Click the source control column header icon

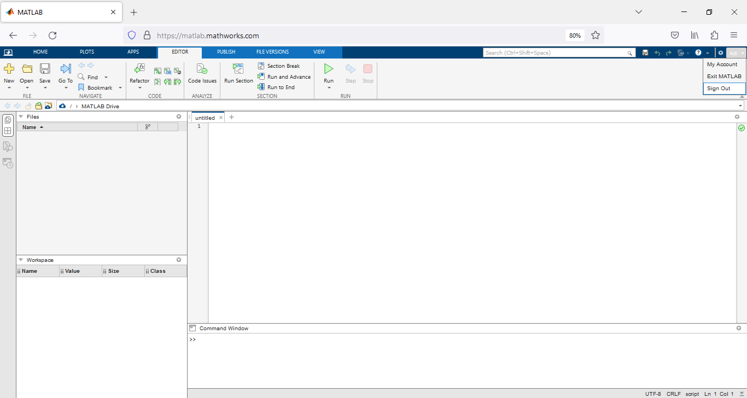(x=148, y=127)
